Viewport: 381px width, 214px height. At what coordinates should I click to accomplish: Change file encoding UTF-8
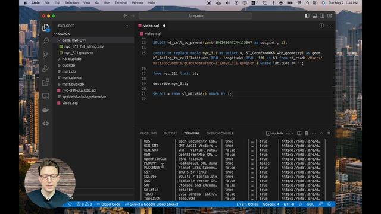pyautogui.click(x=289, y=204)
